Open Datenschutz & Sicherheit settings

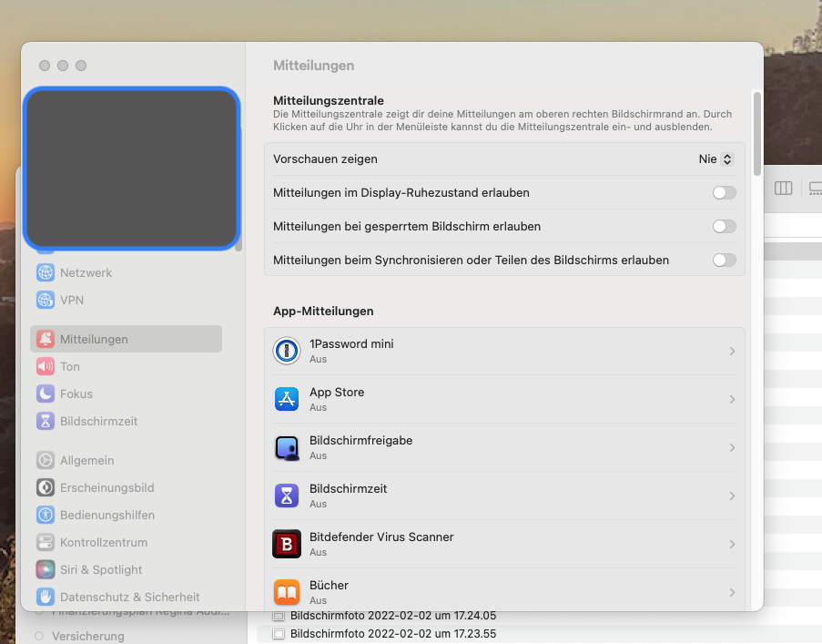click(129, 597)
